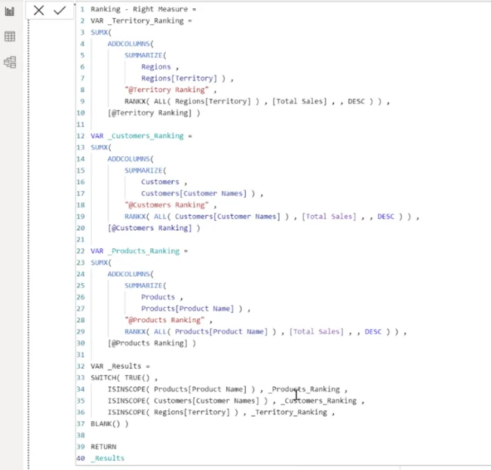Click ADDCOLUMNS on line 4
This screenshot has width=491, height=470.
(x=129, y=44)
